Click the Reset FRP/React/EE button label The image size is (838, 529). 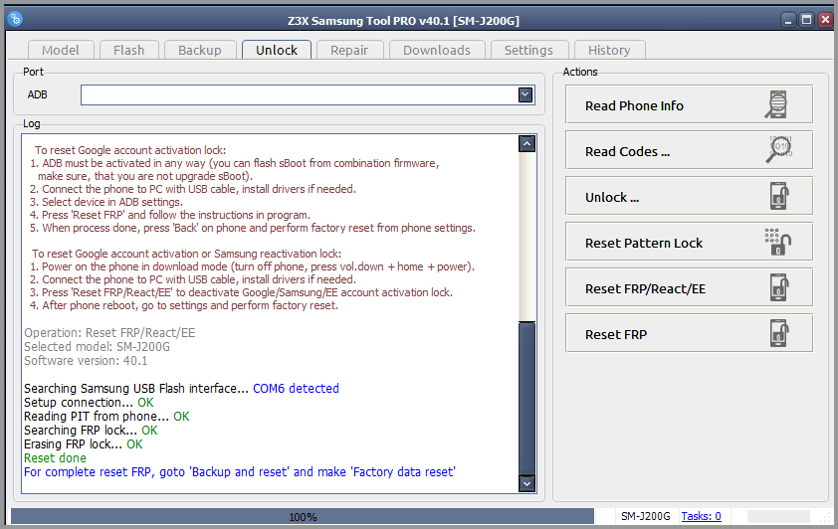pos(645,288)
